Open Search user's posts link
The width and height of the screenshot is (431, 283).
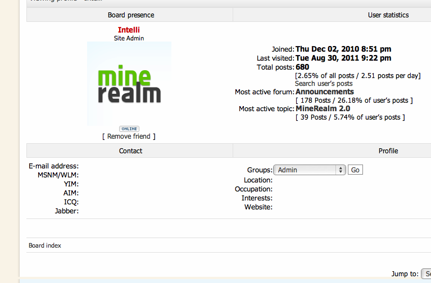click(324, 84)
